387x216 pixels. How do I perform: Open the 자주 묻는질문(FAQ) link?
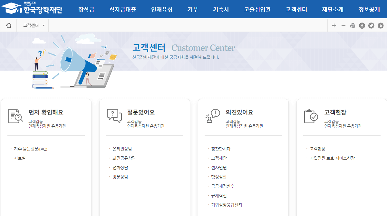(31, 149)
